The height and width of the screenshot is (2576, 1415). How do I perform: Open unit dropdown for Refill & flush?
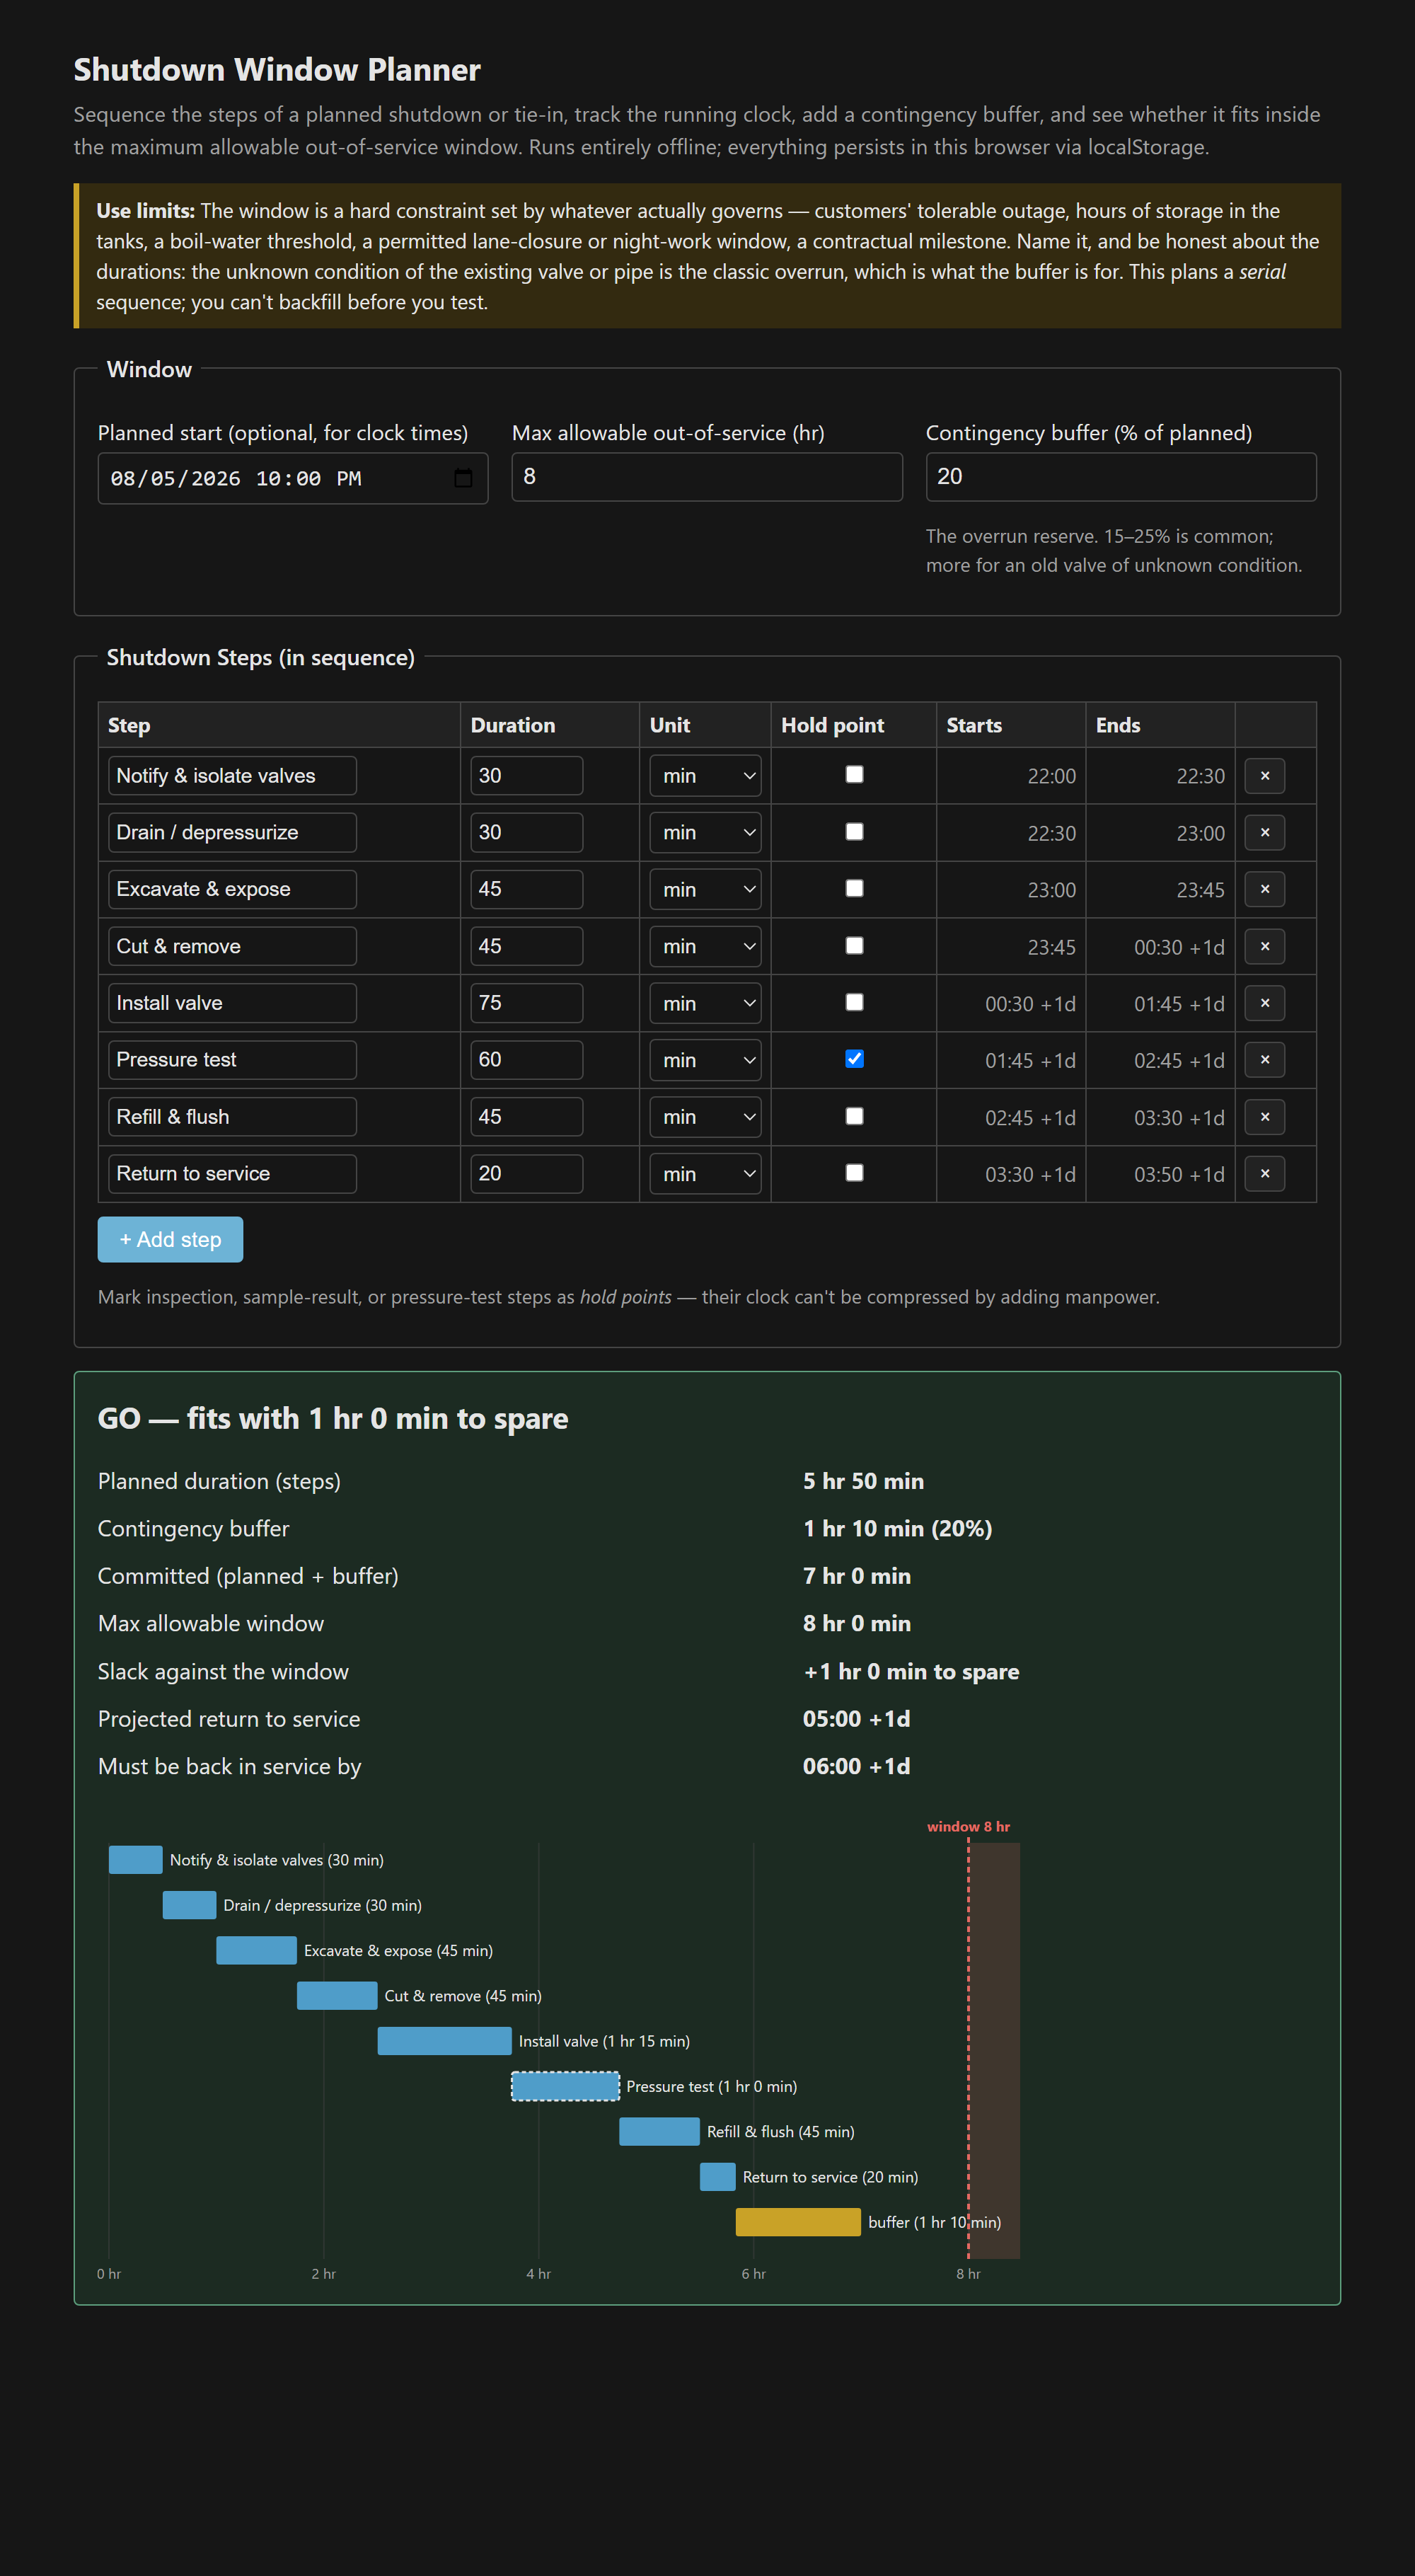705,1117
